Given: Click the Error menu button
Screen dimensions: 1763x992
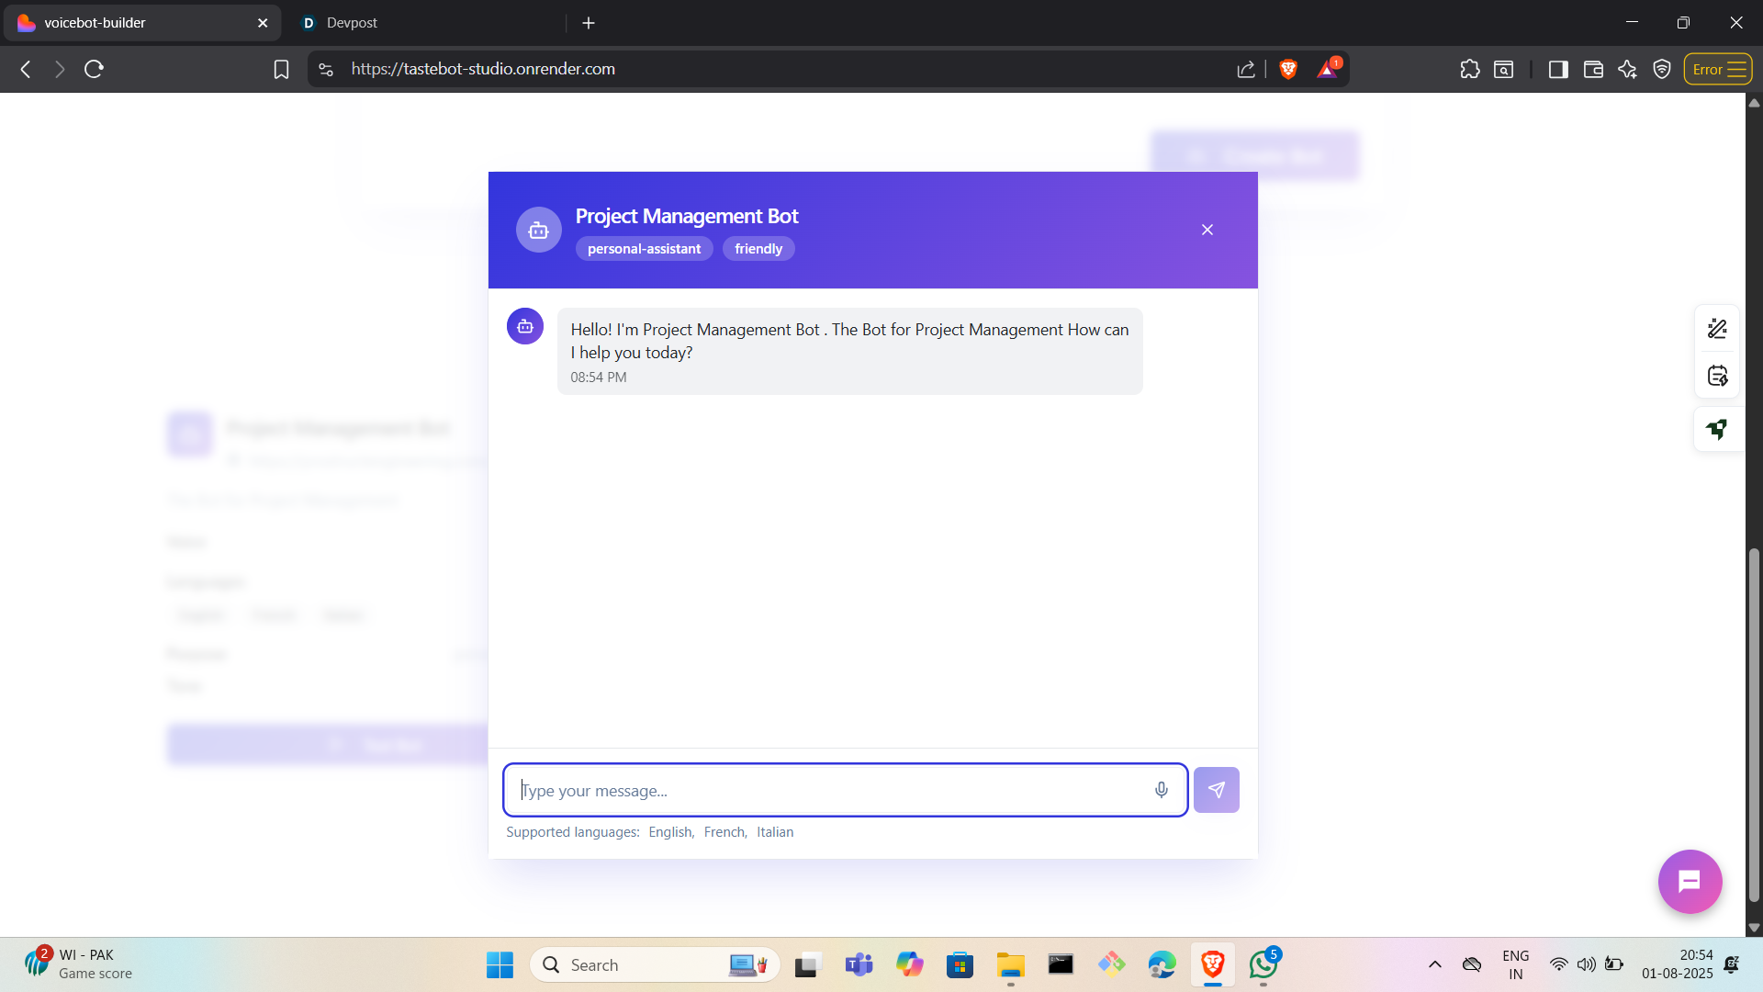Looking at the screenshot, I should [1717, 69].
